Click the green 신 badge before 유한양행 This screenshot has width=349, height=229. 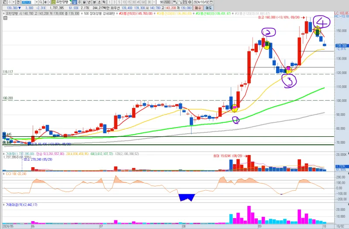pyautogui.click(x=54, y=3)
